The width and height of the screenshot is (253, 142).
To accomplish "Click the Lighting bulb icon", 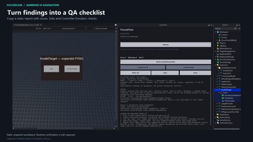I will point(218,46).
